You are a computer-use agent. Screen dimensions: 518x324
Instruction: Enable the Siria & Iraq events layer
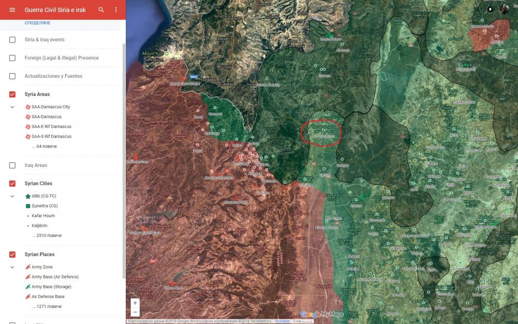[12, 40]
